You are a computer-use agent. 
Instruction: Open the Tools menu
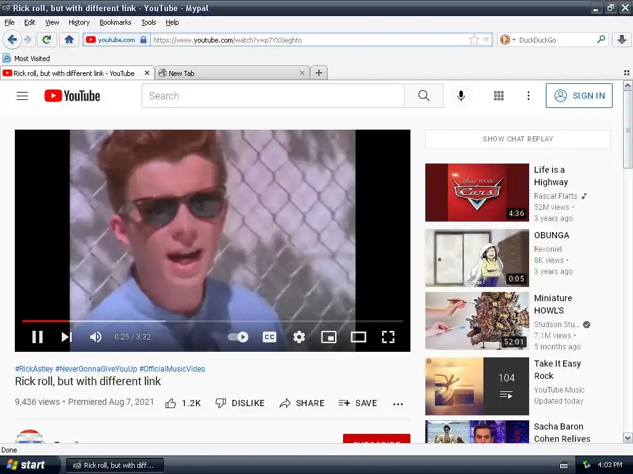tap(148, 22)
